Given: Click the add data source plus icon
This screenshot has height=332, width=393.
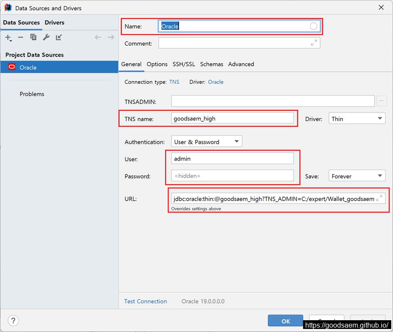Looking at the screenshot, I should pyautogui.click(x=8, y=38).
